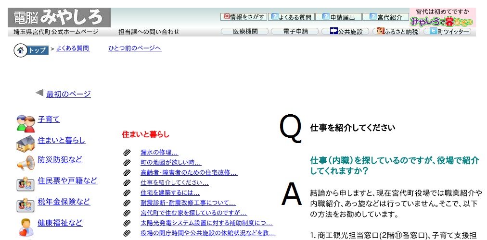Screen dimensions: 487x240
Task: Open the 宮代紹介 header button
Action: coord(386,17)
